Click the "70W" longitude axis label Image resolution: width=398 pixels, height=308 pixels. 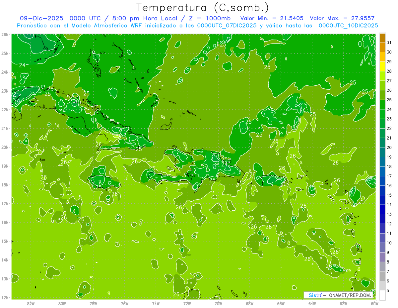coord(218,303)
